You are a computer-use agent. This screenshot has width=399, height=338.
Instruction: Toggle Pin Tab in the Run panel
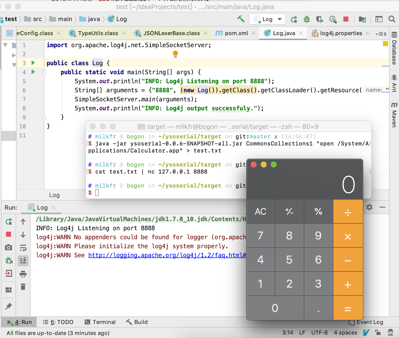(x=9, y=306)
